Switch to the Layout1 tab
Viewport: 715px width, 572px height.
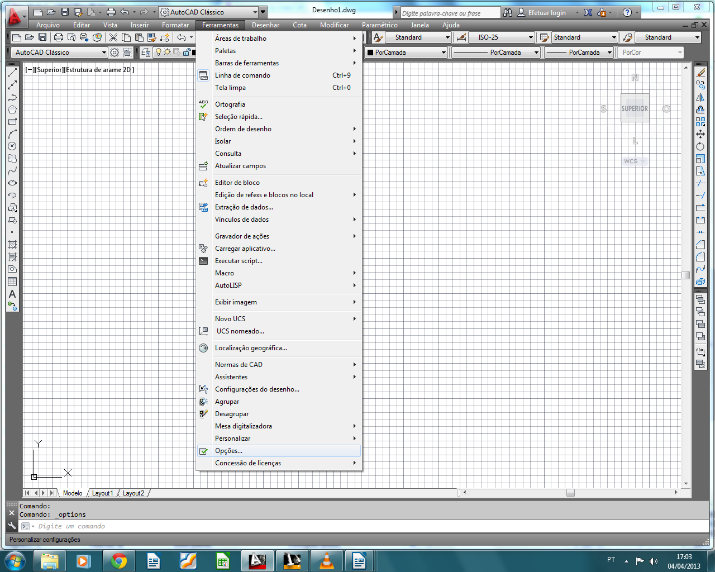[x=102, y=493]
